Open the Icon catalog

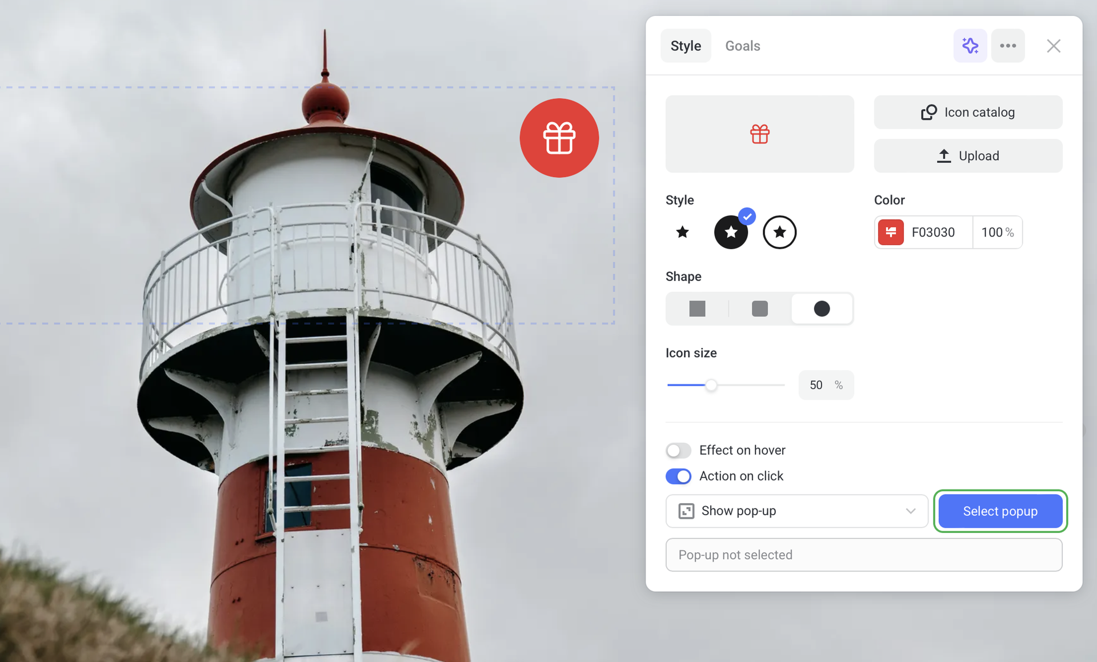(x=968, y=113)
